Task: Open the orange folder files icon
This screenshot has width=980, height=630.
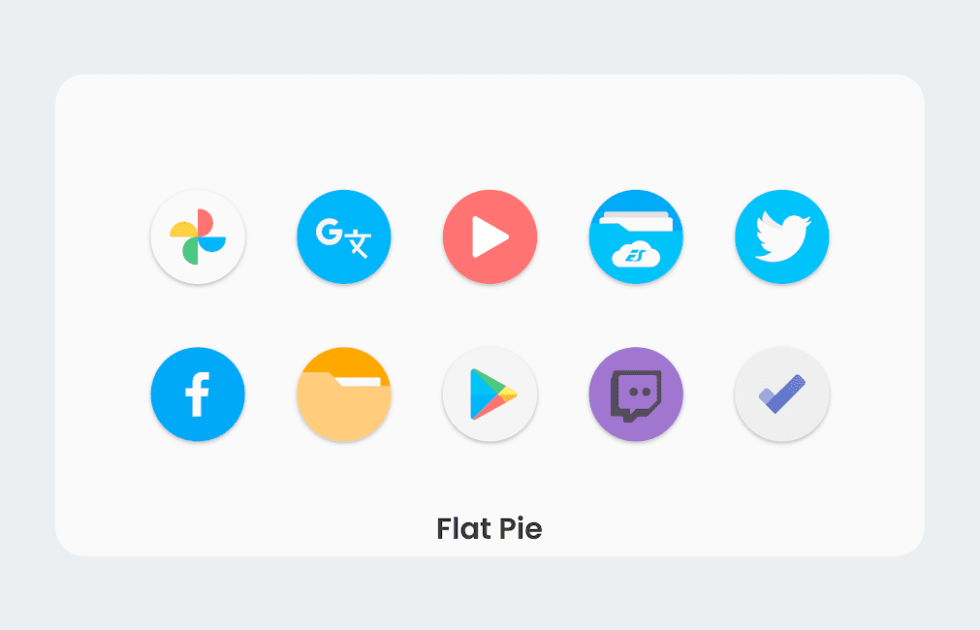Action: click(x=344, y=394)
